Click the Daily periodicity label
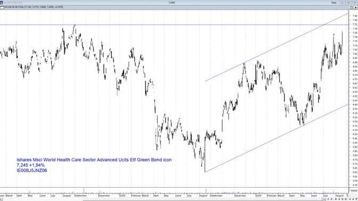358x201 pixels. coord(334,3)
